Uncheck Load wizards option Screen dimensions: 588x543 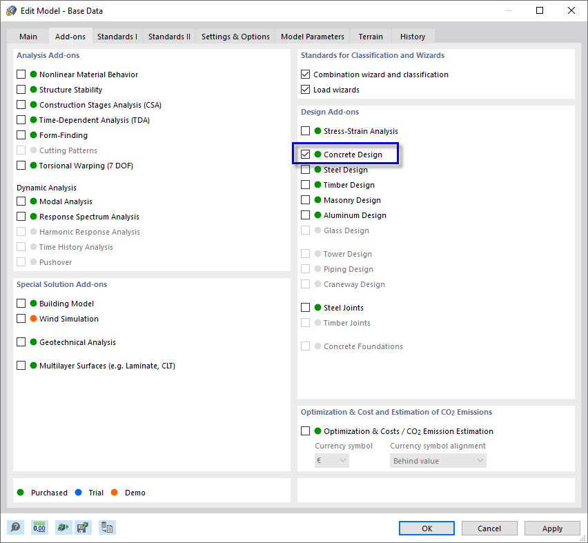[x=305, y=89]
